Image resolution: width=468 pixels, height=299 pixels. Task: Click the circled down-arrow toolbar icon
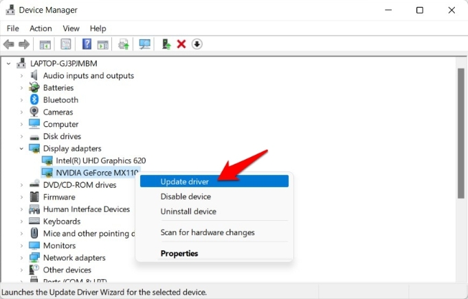(197, 45)
